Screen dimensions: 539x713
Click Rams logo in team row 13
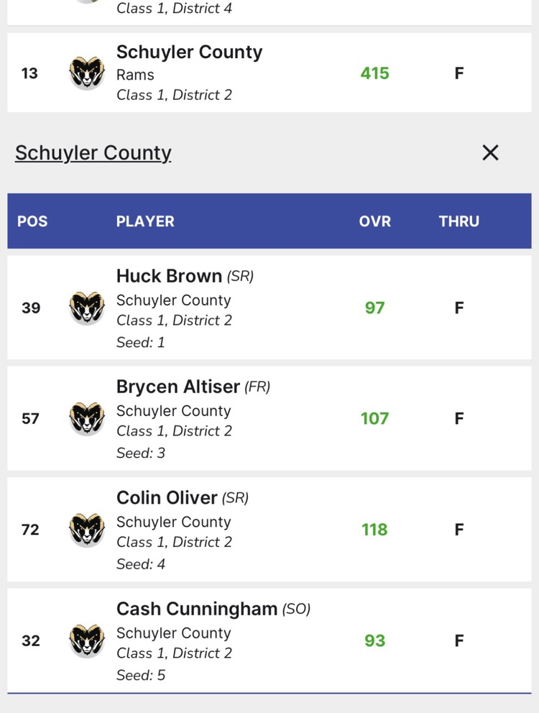point(87,73)
